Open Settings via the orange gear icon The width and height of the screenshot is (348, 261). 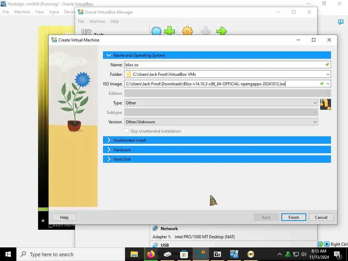point(187,31)
